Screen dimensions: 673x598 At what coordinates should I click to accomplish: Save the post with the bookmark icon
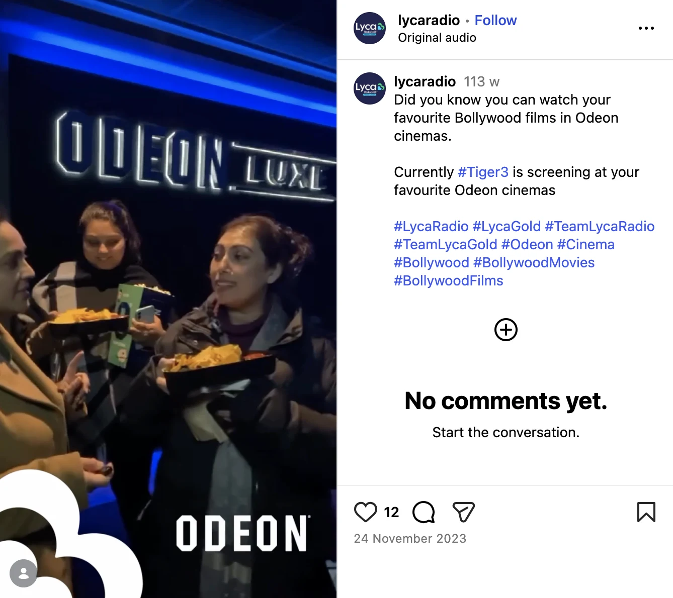(x=646, y=512)
